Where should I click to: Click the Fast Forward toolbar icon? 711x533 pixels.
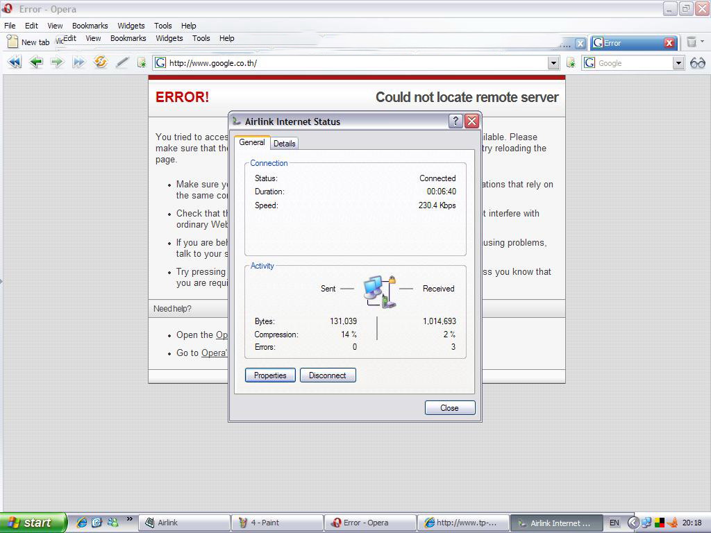[78, 62]
